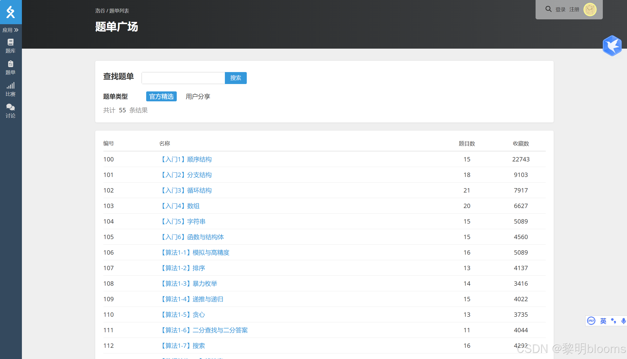This screenshot has height=359, width=627.
Task: Click the iFLY input method icon
Action: pyautogui.click(x=591, y=321)
